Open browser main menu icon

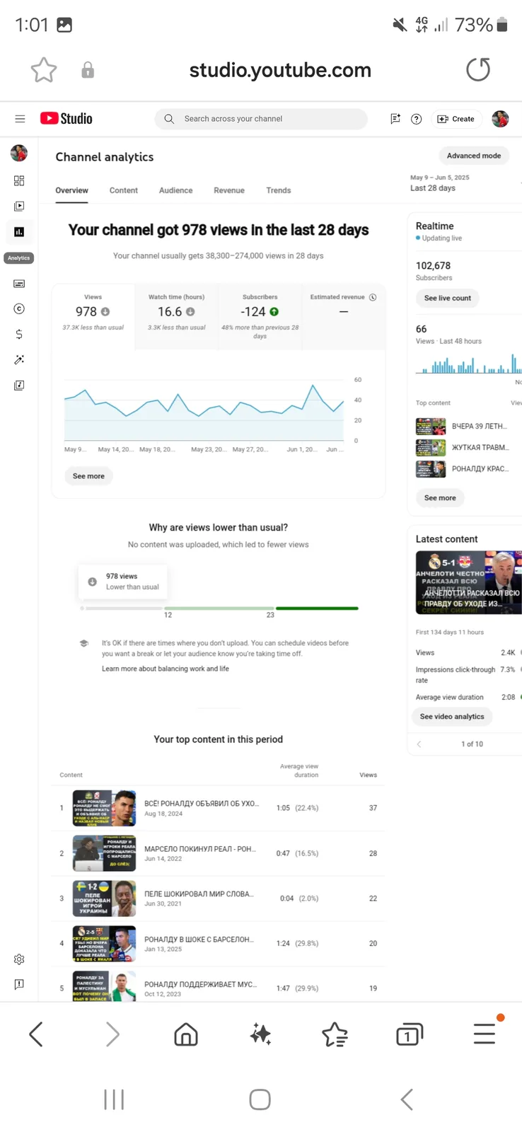(x=485, y=1033)
